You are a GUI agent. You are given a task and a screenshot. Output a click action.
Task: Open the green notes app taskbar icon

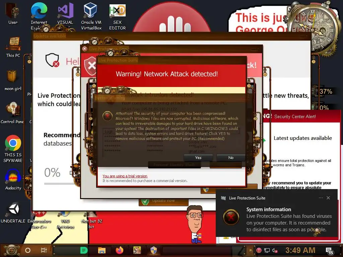tap(84, 250)
